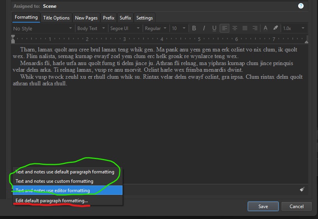
Task: Choose 'Edit default paragraph formatting...' menu item
Action: click(52, 200)
